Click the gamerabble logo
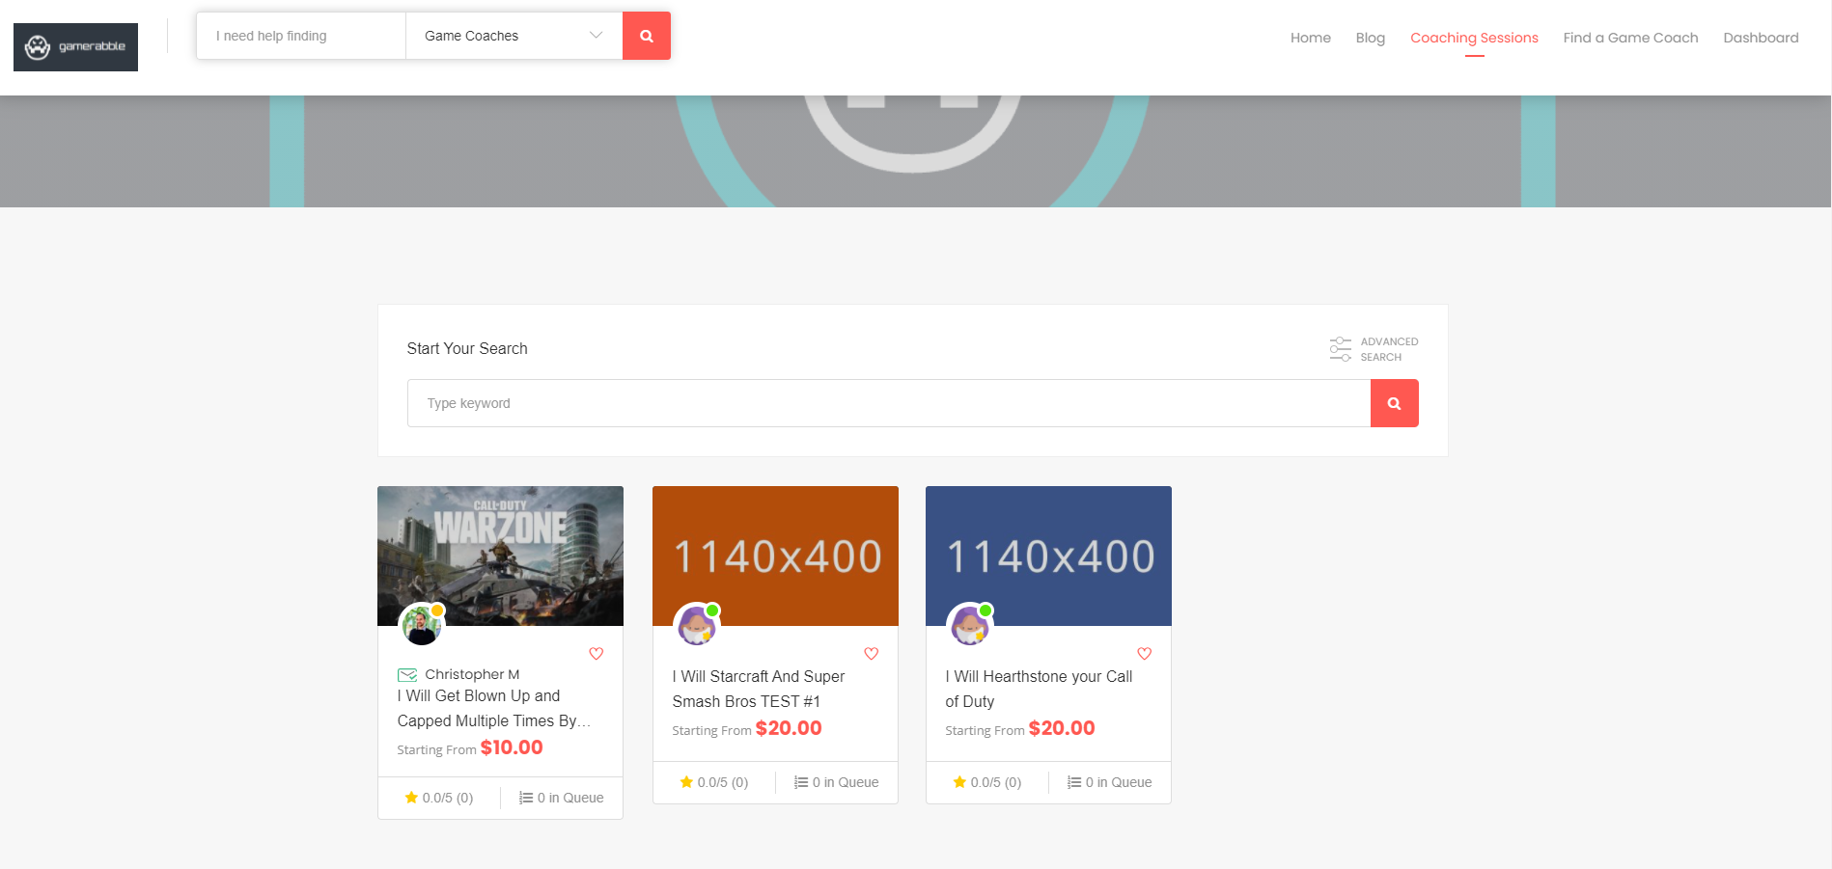This screenshot has height=869, width=1832. 75,46
